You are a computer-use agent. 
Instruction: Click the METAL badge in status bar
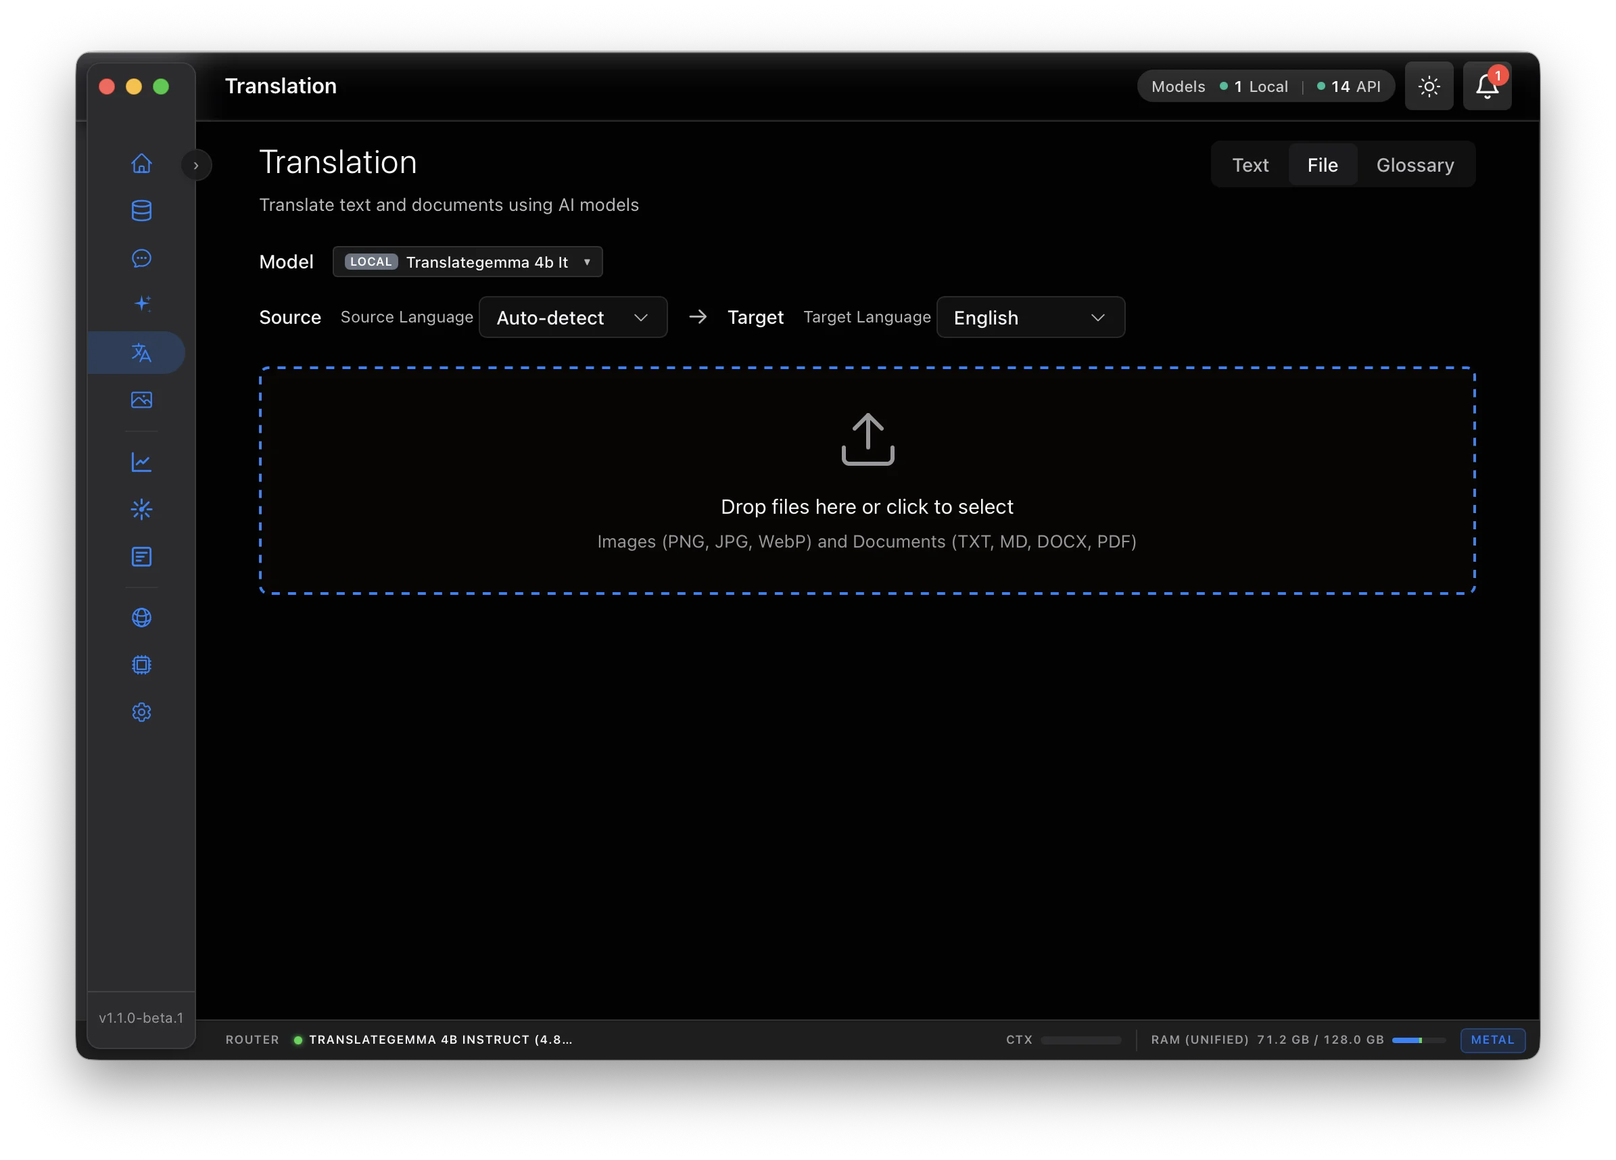coord(1492,1040)
